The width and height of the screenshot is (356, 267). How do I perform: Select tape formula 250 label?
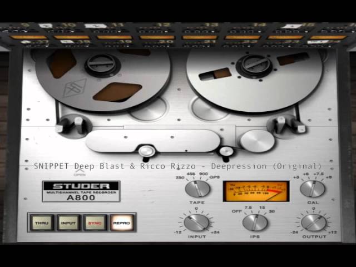[180, 177]
